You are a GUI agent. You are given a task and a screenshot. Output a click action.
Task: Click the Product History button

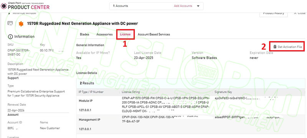[274, 13]
